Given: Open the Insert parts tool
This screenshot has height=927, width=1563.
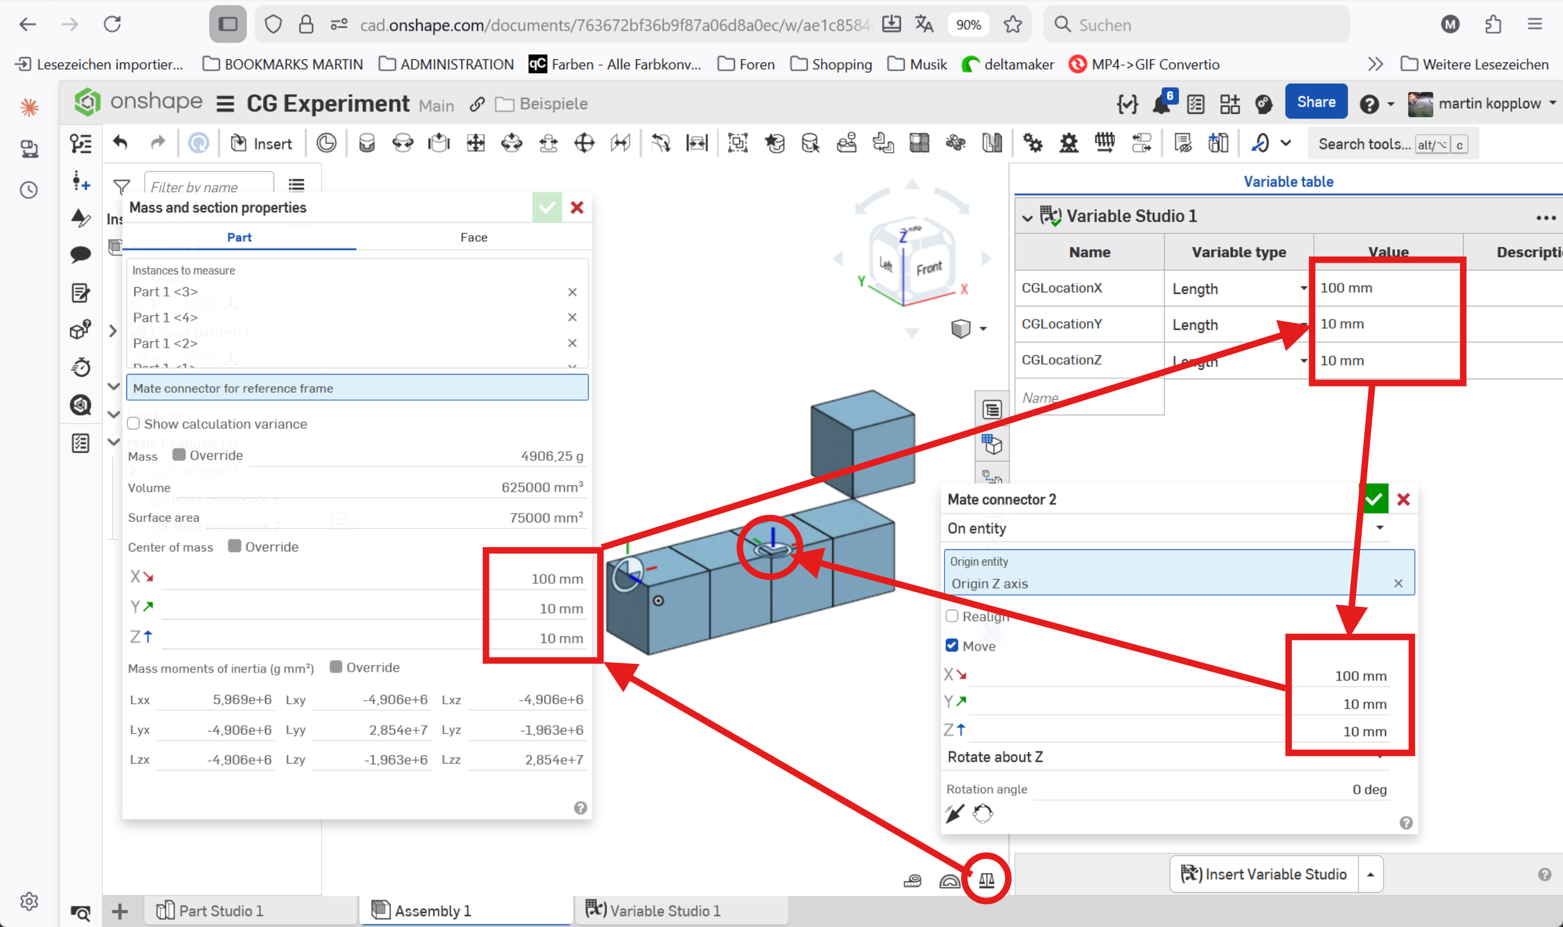Looking at the screenshot, I should 261,144.
